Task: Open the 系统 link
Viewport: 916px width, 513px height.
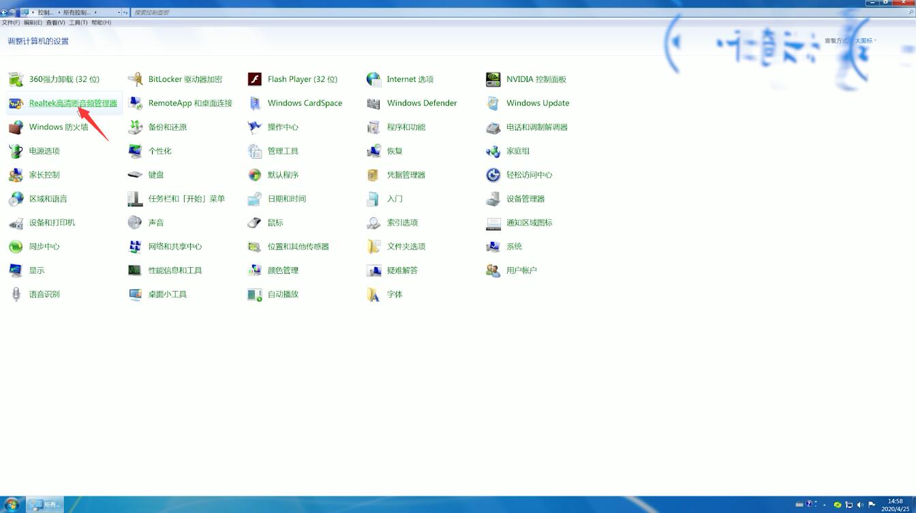Action: pos(515,247)
